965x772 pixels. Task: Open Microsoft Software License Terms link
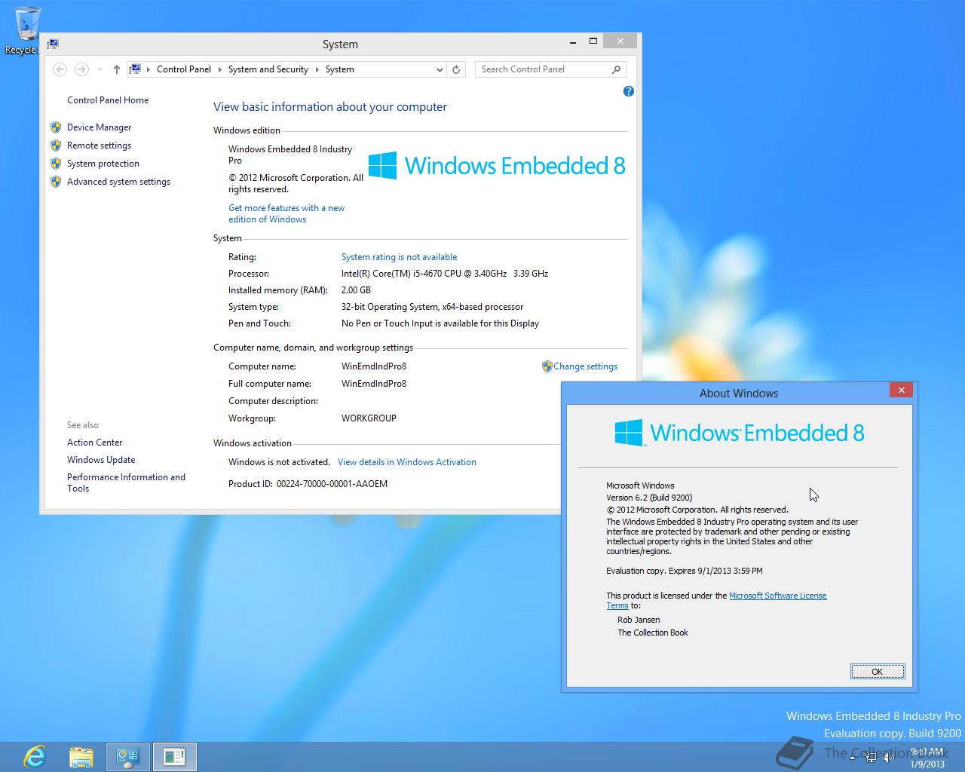coord(716,601)
